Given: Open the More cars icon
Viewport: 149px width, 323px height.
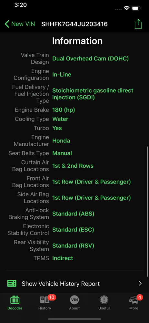Looking at the screenshot, I should [134, 300].
